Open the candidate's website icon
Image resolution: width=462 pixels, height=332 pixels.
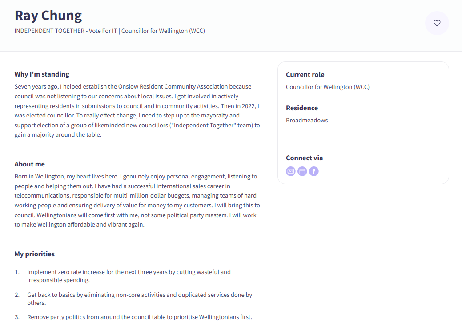pyautogui.click(x=302, y=171)
